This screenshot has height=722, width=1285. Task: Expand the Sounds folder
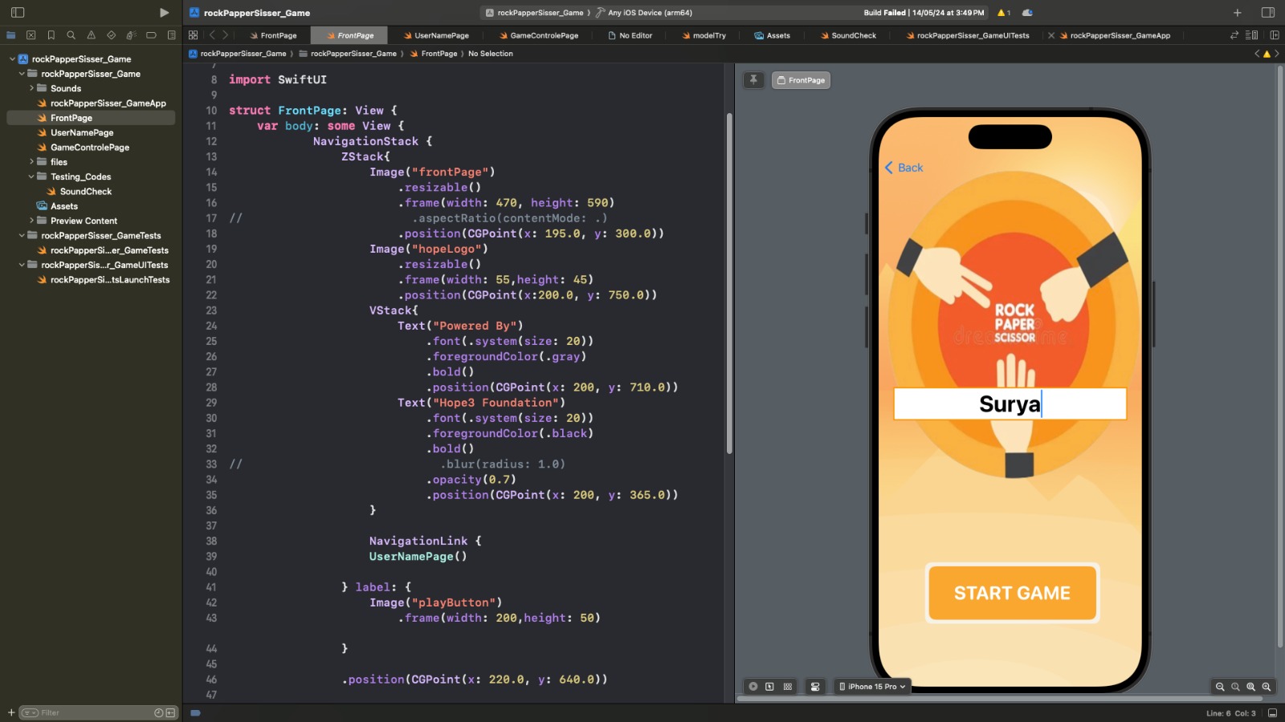(31, 88)
